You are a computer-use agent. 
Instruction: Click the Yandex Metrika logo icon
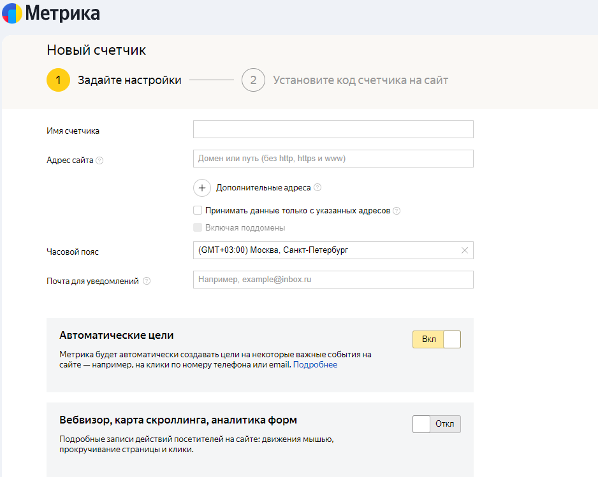click(12, 13)
